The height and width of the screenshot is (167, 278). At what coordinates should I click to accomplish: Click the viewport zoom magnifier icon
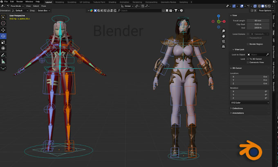223,31
